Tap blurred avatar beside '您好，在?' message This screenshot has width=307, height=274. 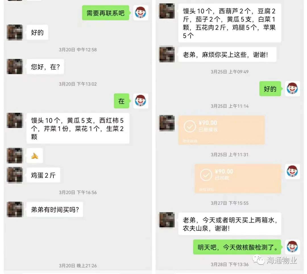[15, 67]
